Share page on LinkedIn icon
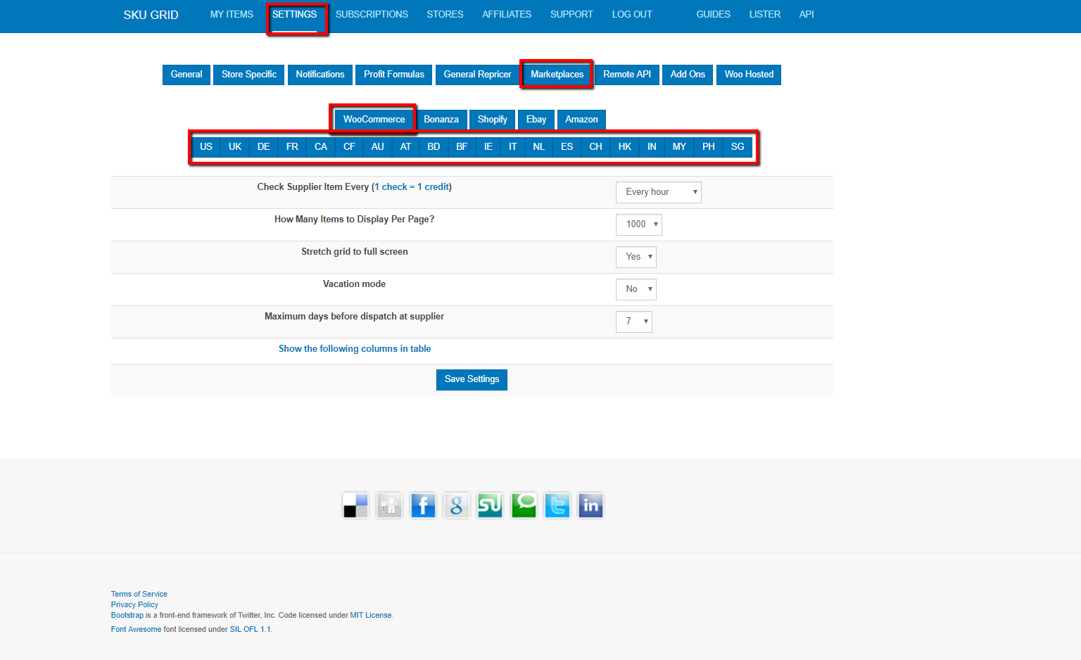This screenshot has width=1081, height=660. point(590,505)
